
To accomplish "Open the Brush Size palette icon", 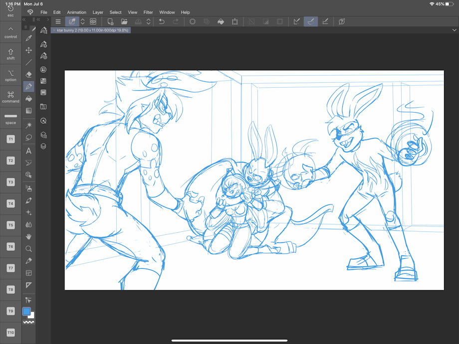I will (x=43, y=56).
